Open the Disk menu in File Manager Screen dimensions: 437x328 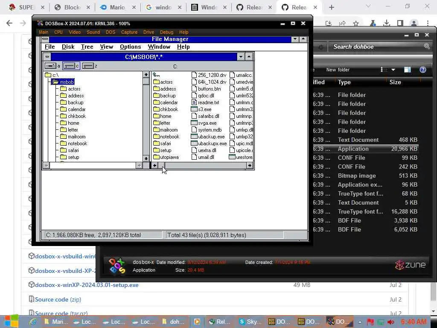(x=68, y=47)
